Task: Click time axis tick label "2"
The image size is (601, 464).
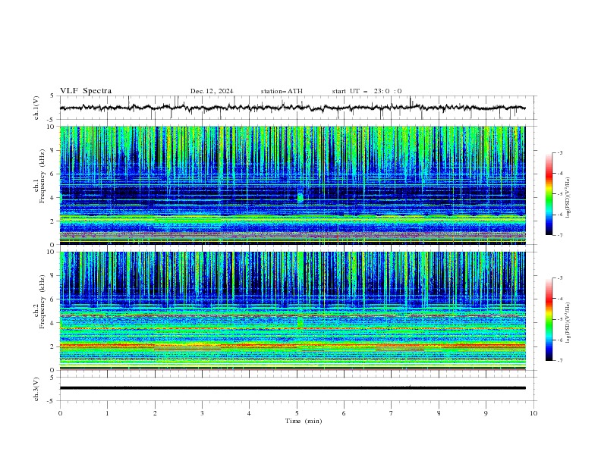Action: (x=155, y=413)
